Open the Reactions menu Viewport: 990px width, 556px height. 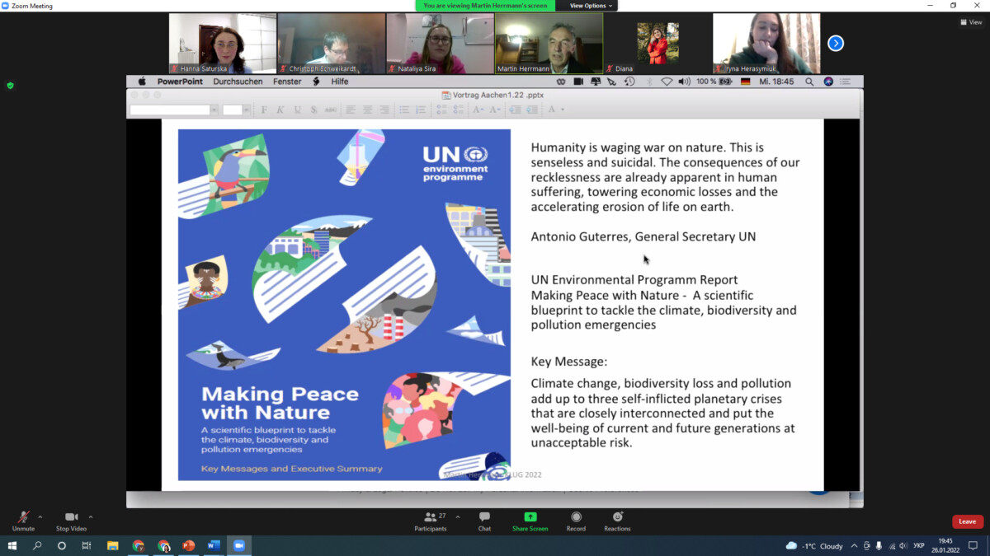[x=617, y=518]
